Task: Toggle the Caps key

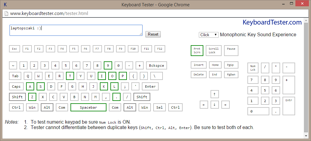Action: tap(16, 87)
